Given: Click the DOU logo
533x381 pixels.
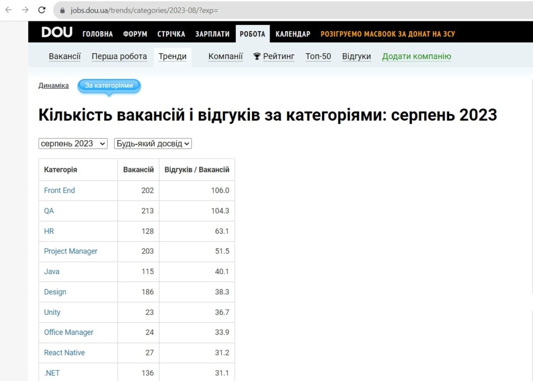Looking at the screenshot, I should pyautogui.click(x=57, y=33).
